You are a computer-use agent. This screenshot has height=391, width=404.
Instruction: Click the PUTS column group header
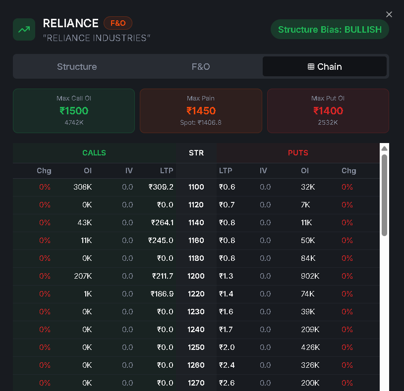click(x=298, y=153)
